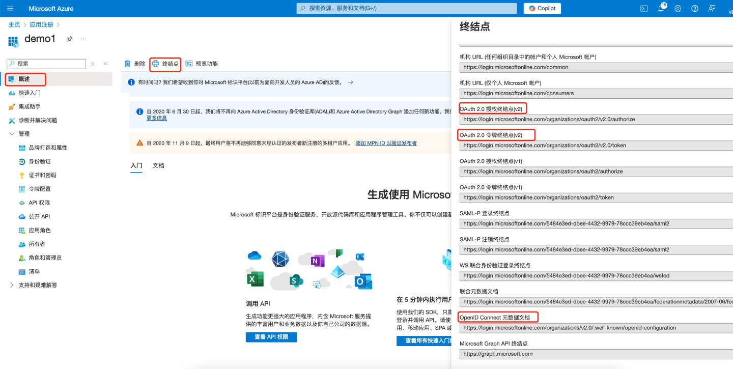Collapse the sidebar with double chevron
Viewport: 733px width, 369px height.
click(x=105, y=64)
